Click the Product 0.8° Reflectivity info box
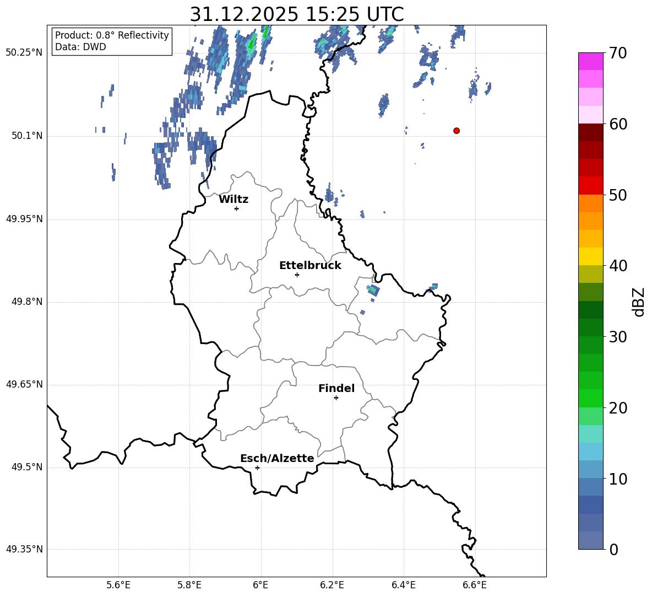This screenshot has width=652, height=596. [x=112, y=41]
